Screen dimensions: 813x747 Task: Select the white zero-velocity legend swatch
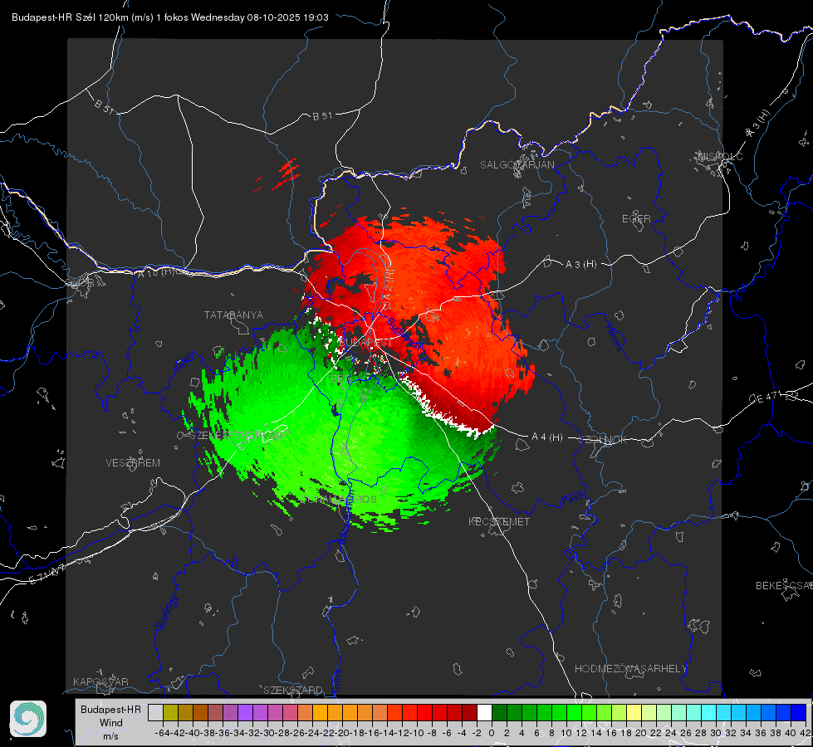tap(484, 713)
